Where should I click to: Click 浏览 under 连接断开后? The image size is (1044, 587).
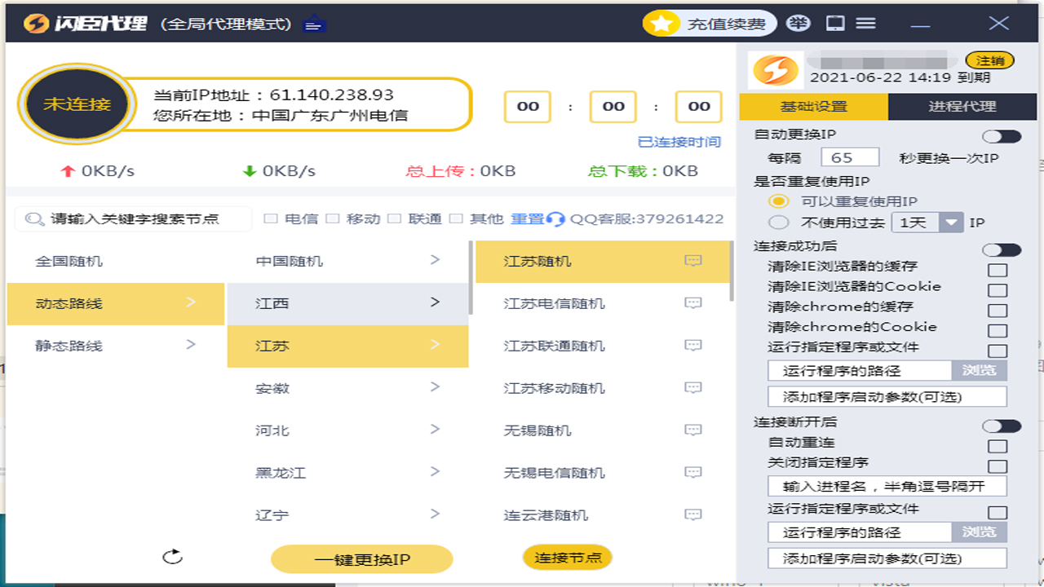[979, 532]
